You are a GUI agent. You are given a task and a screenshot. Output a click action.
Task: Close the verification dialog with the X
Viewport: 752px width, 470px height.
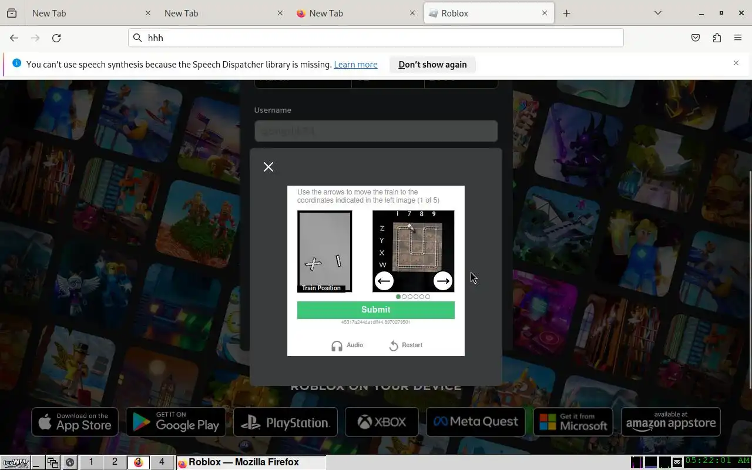tap(268, 167)
